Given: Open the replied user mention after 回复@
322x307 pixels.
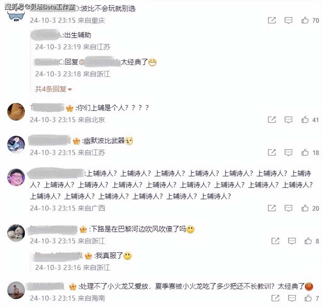Looking at the screenshot, I should click(99, 62).
